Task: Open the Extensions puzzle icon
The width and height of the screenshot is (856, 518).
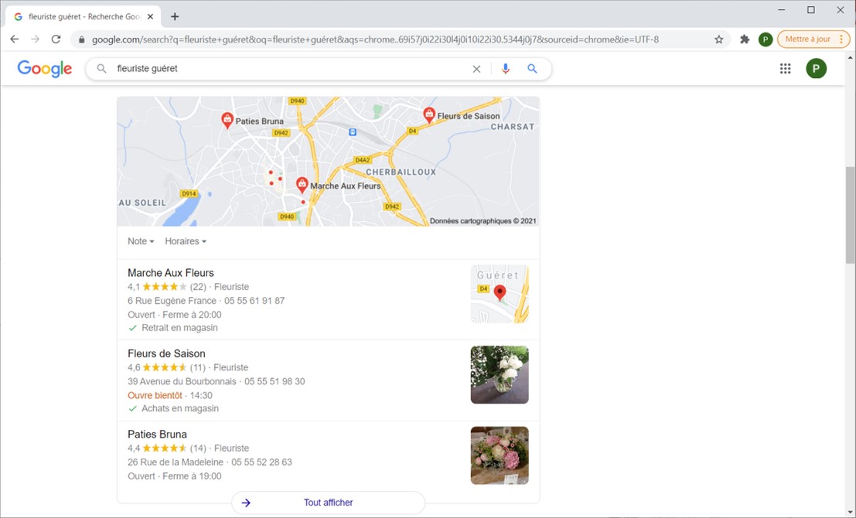Action: pos(745,39)
